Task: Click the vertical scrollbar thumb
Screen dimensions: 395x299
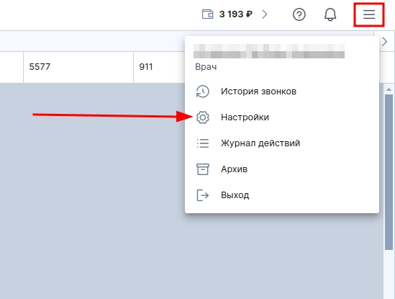Action: tap(389, 172)
